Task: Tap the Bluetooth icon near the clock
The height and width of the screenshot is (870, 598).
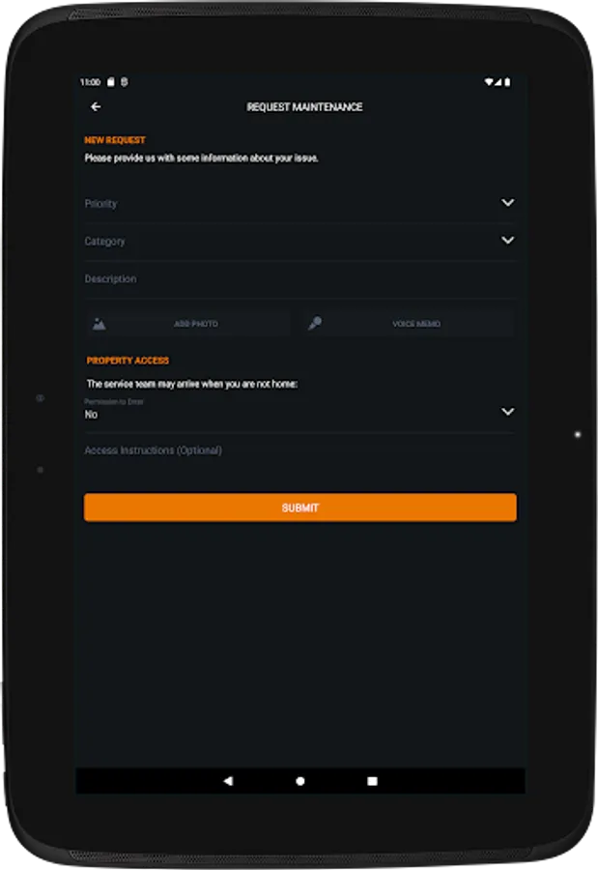Action: pyautogui.click(x=124, y=83)
